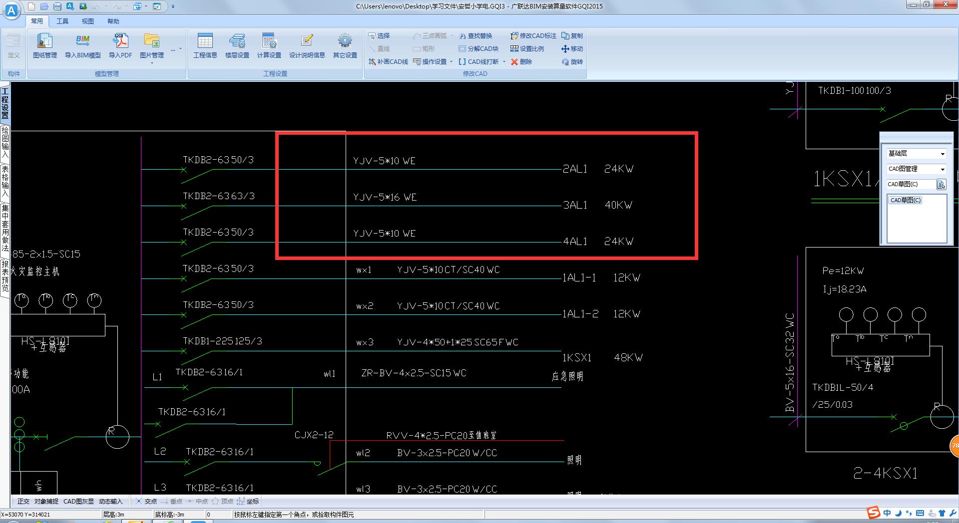959x523 pixels.
Task: Click 设置比例 set scale
Action: coord(527,49)
